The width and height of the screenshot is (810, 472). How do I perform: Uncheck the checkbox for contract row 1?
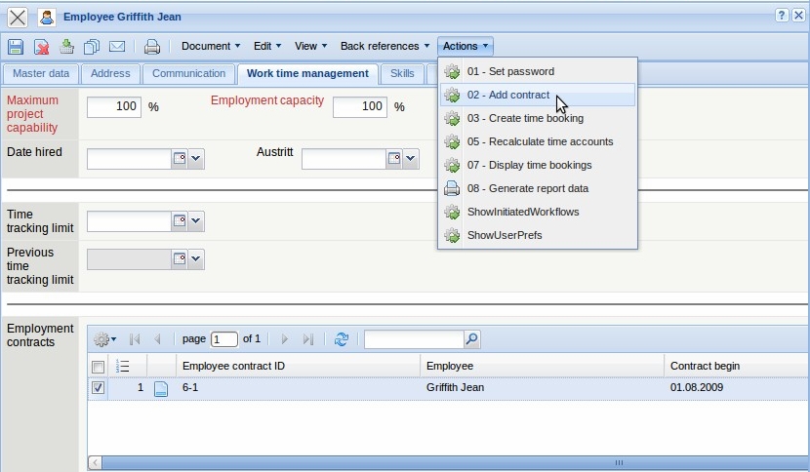click(x=98, y=387)
